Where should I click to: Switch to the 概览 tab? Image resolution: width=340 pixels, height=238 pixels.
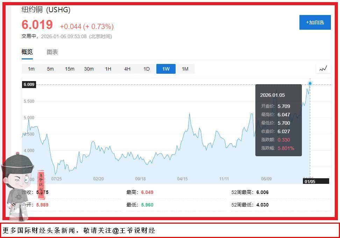pyautogui.click(x=27, y=52)
